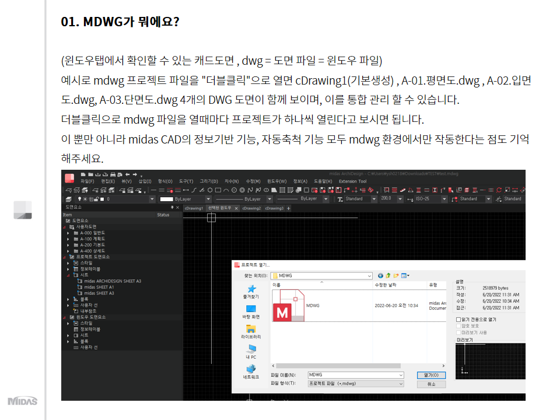Click the create new folder icon in dialog
The height and width of the screenshot is (420, 560).
[396, 276]
